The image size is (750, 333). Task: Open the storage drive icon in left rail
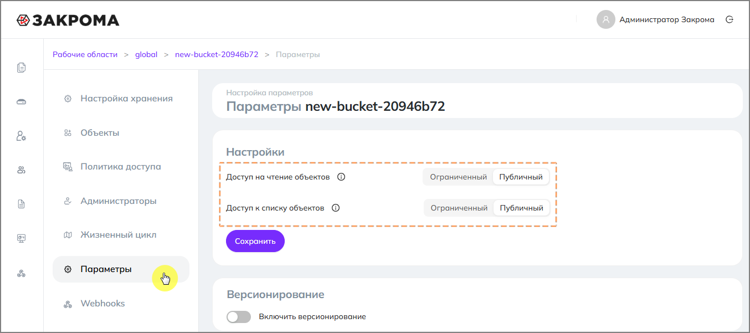[x=22, y=102]
